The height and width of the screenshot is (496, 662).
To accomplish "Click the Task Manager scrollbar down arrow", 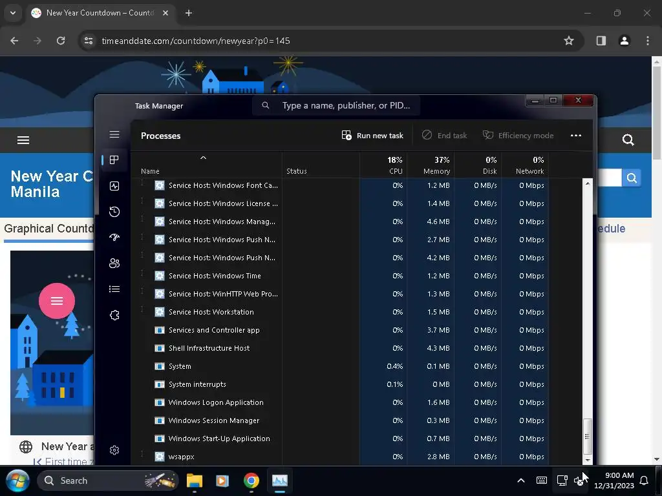I will 587,460.
